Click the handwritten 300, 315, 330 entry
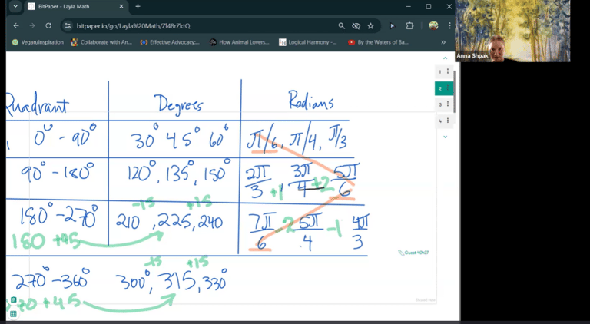 coord(171,281)
